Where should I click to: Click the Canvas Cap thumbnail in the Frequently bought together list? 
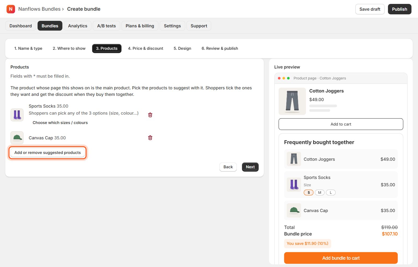pyautogui.click(x=294, y=210)
